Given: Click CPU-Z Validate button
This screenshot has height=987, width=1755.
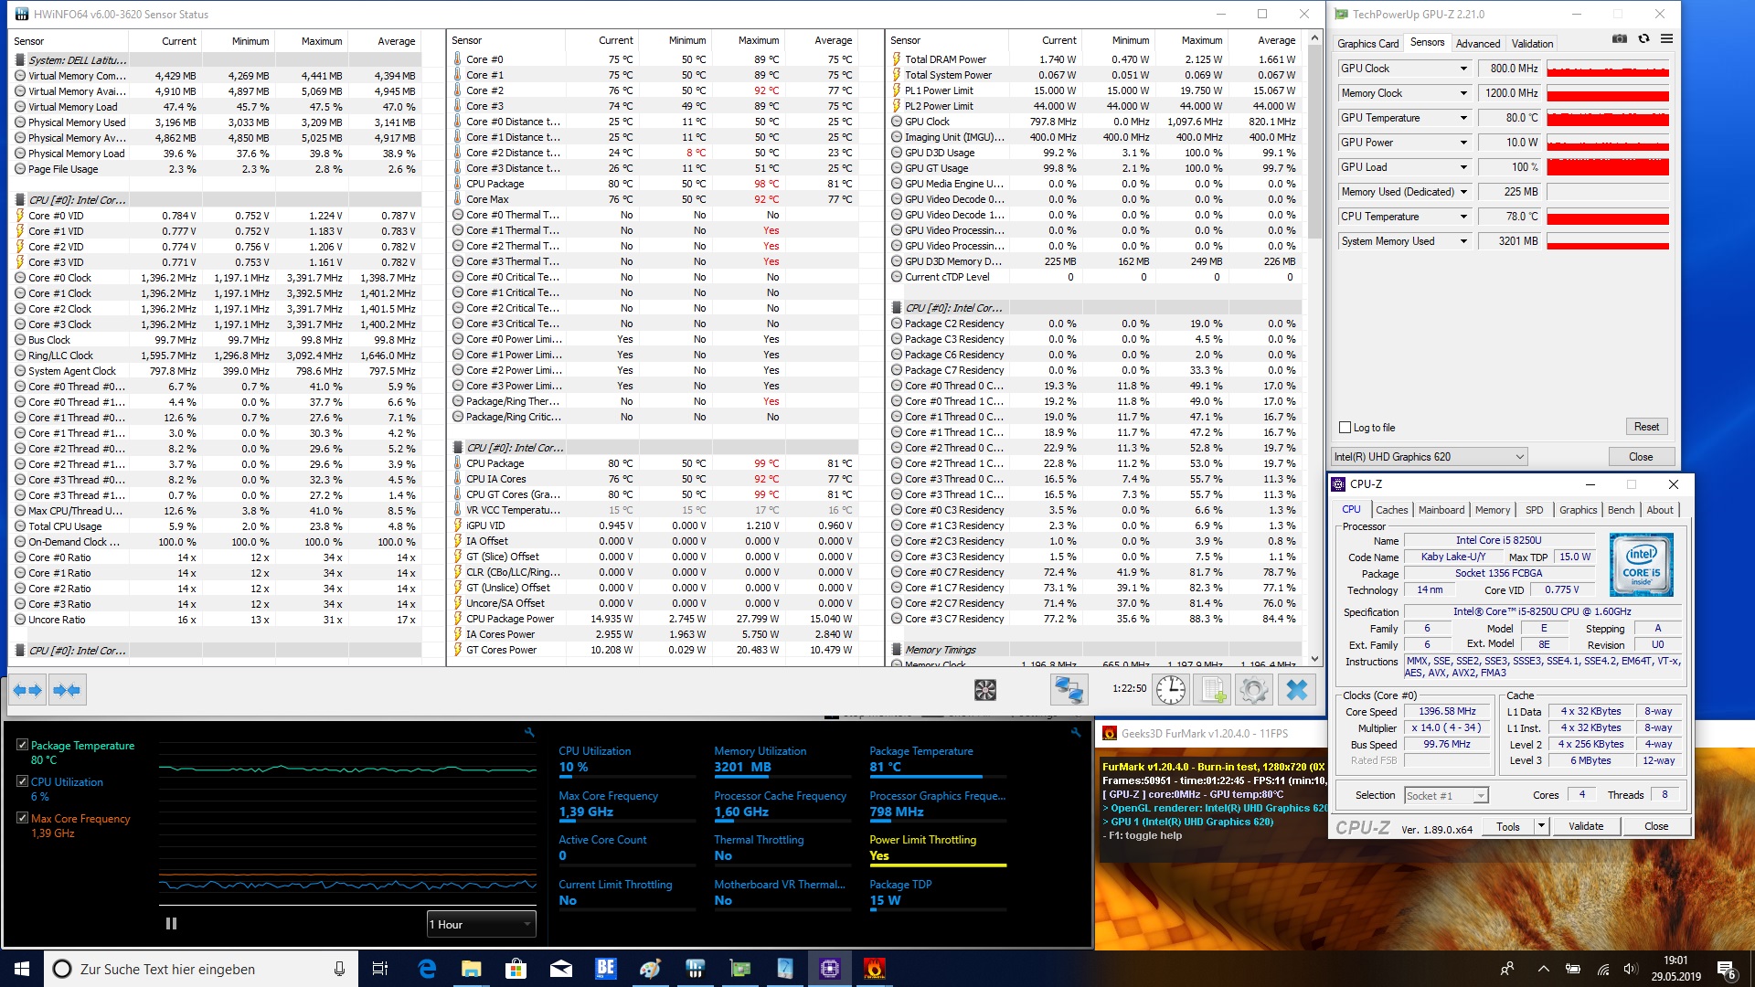Looking at the screenshot, I should [x=1586, y=826].
